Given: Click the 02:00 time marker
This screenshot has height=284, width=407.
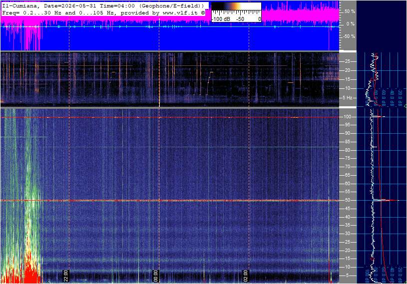Looking at the screenshot, I should click(x=245, y=276).
